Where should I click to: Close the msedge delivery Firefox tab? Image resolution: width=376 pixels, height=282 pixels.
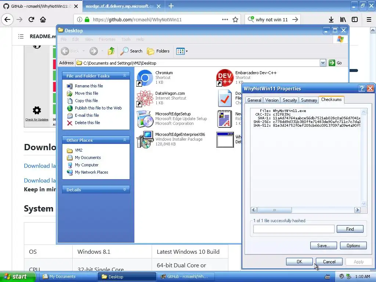tap(159, 6)
